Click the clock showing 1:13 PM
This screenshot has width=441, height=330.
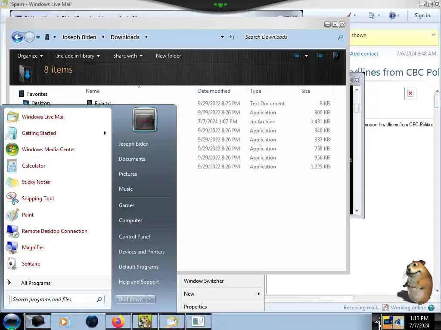point(419,318)
